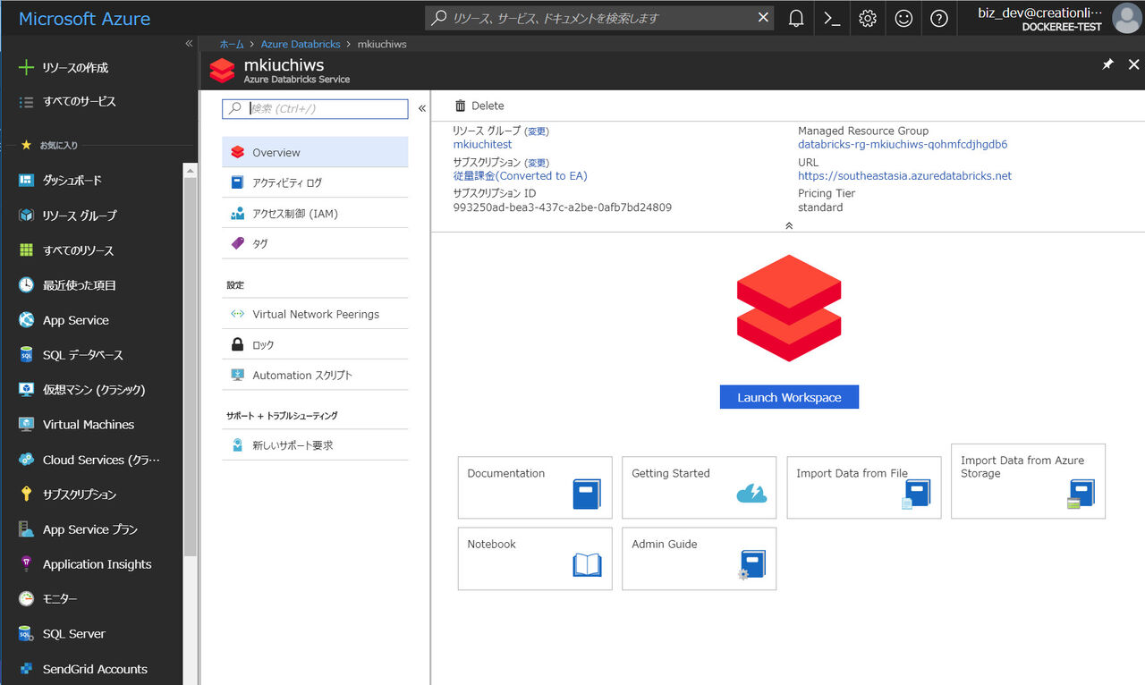Click the feedback smiley icon
The height and width of the screenshot is (685, 1145).
point(903,18)
